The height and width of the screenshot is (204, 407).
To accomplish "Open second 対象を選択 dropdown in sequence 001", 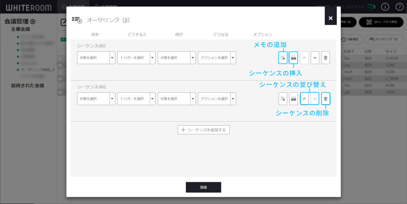I will 176,58.
